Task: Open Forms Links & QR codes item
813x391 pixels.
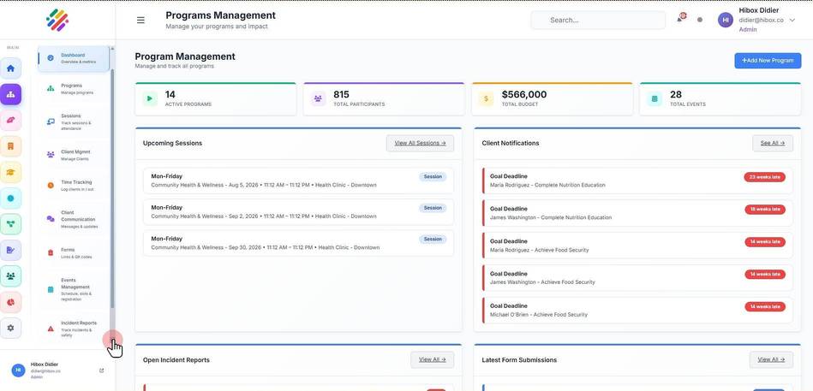Action: (74, 252)
